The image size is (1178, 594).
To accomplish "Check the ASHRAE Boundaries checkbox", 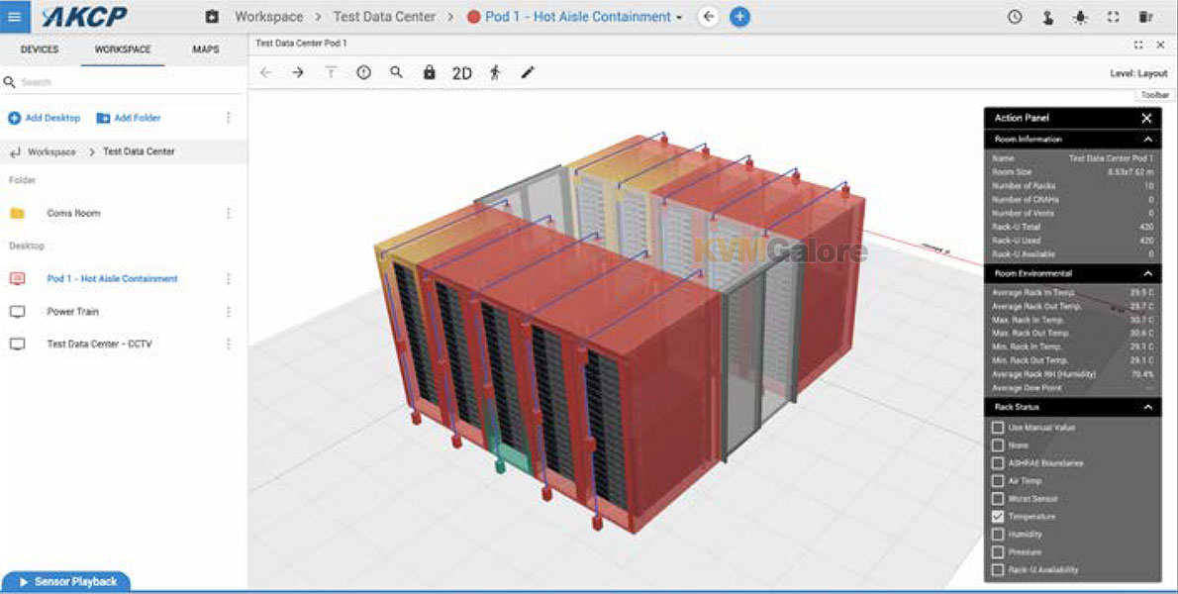I will (998, 463).
